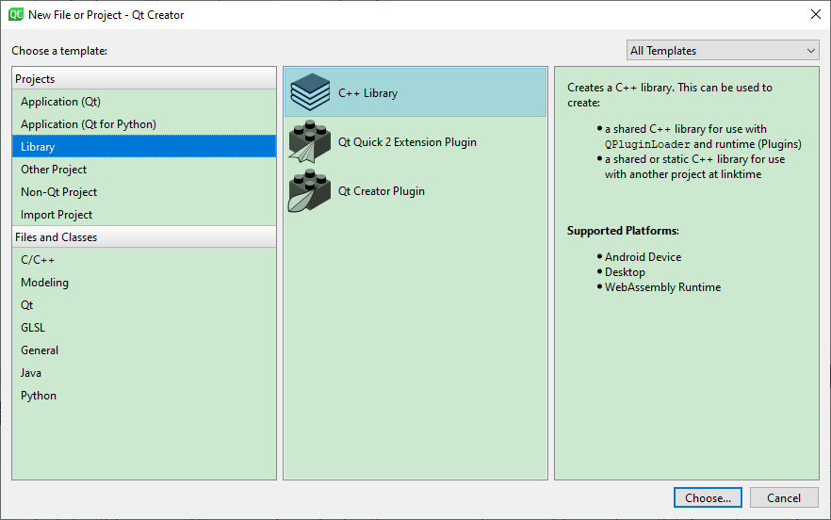Choose the GLSL category
Viewport: 831px width, 520px height.
[x=144, y=328]
